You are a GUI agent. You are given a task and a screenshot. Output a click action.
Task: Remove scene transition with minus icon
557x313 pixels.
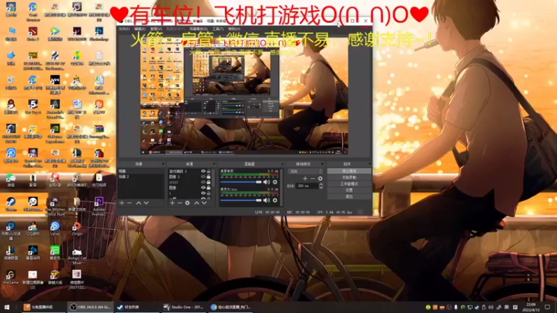tap(313, 179)
